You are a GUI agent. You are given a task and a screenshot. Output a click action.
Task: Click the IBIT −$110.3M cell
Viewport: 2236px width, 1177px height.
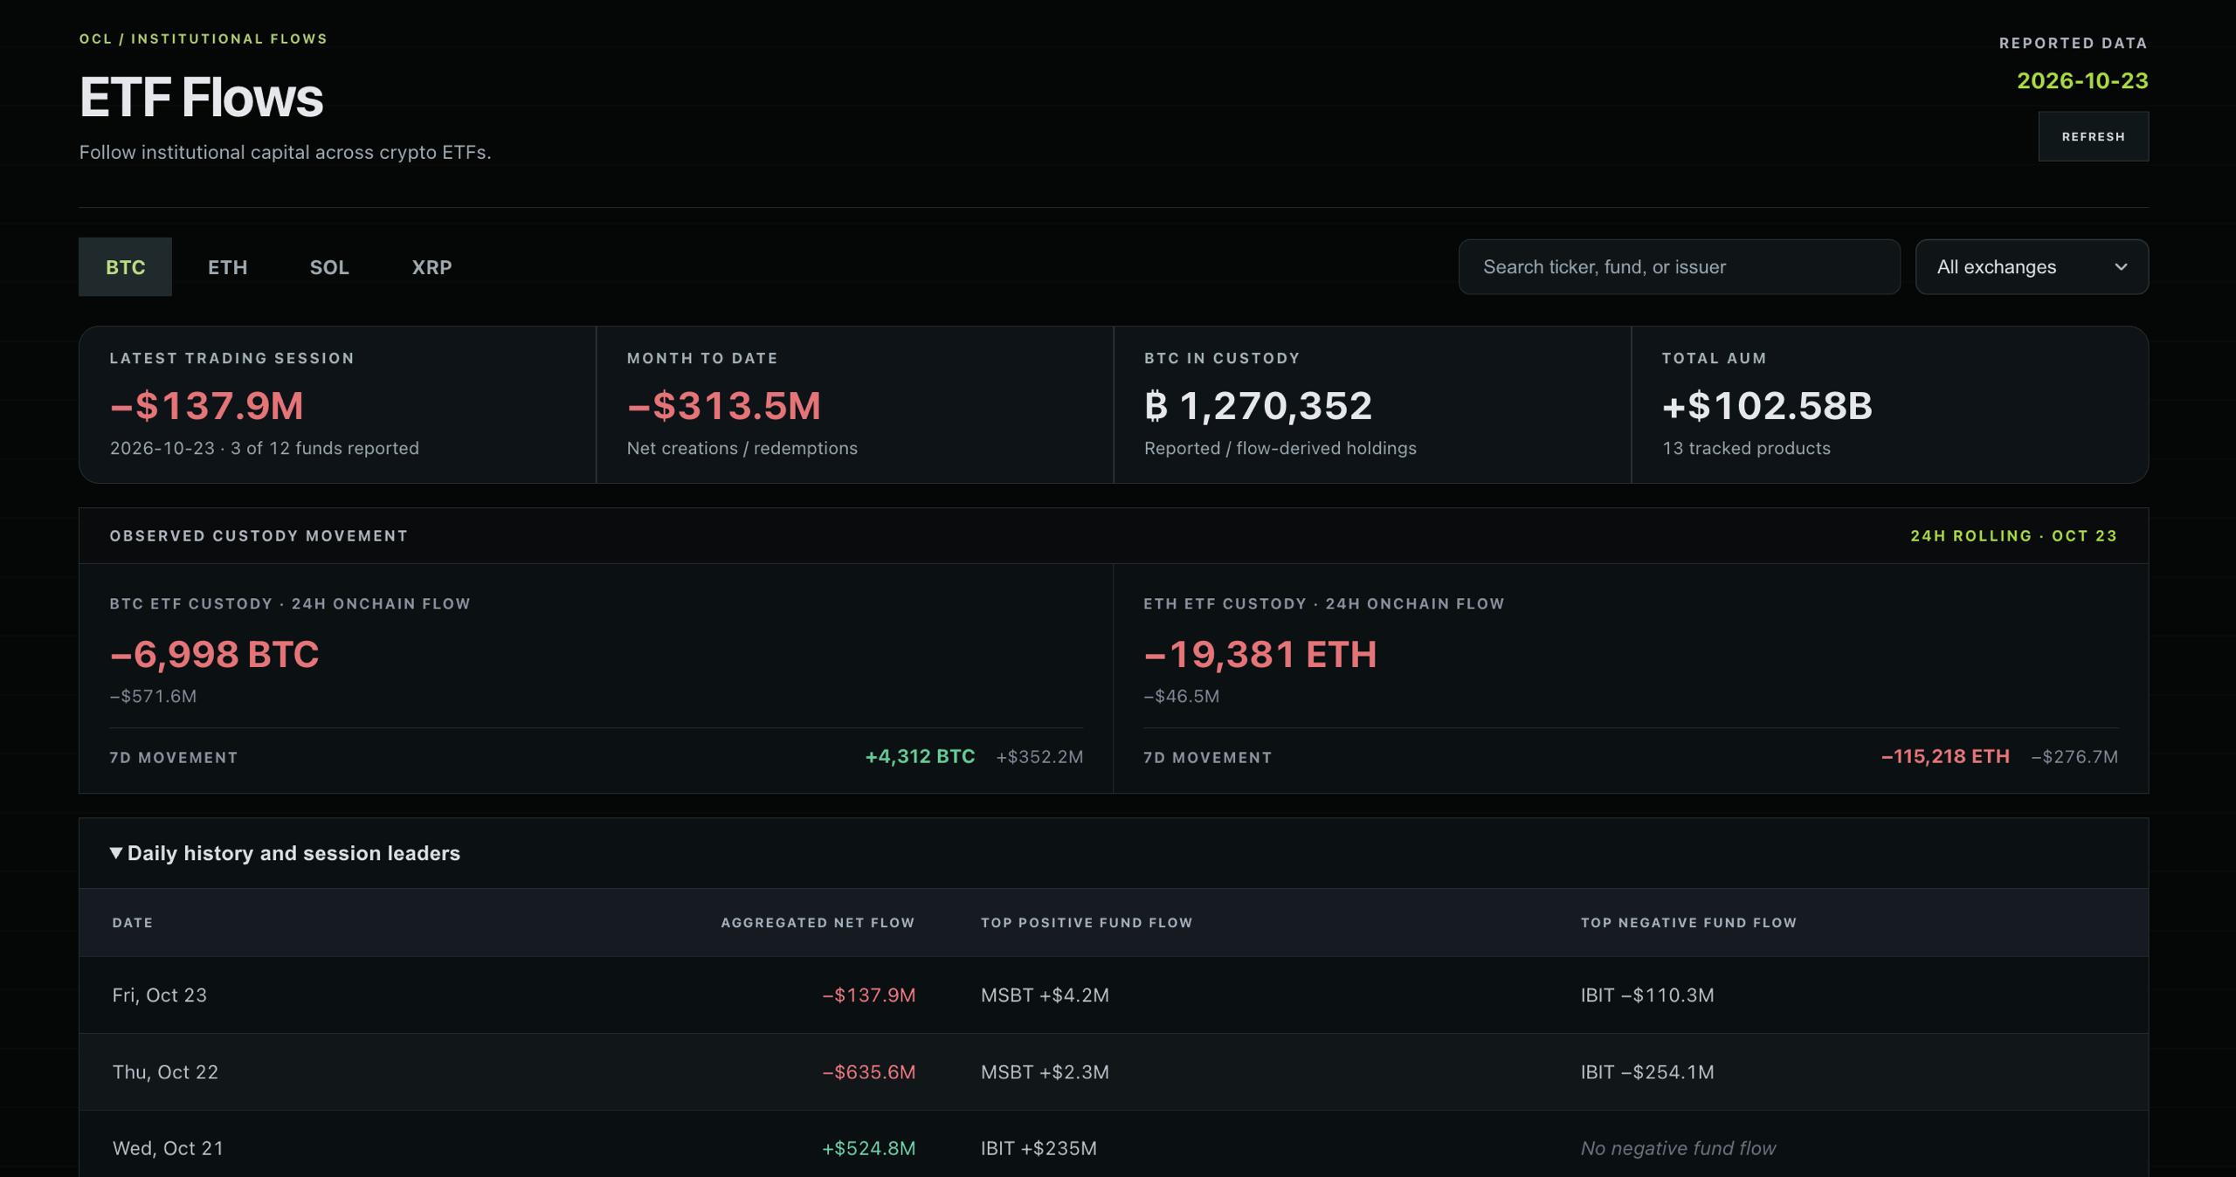click(x=1647, y=995)
